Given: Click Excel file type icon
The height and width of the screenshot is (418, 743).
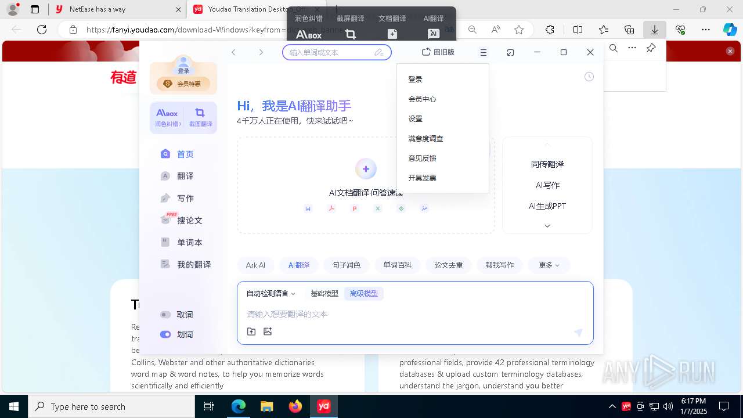Looking at the screenshot, I should (378, 208).
